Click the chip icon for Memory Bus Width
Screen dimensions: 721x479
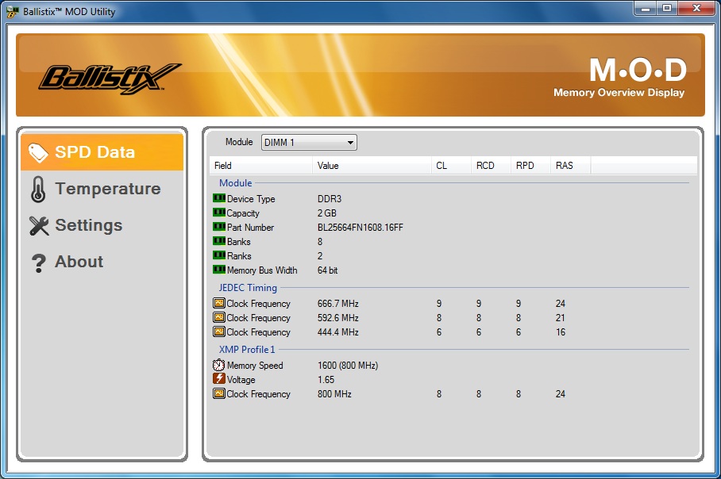[219, 270]
